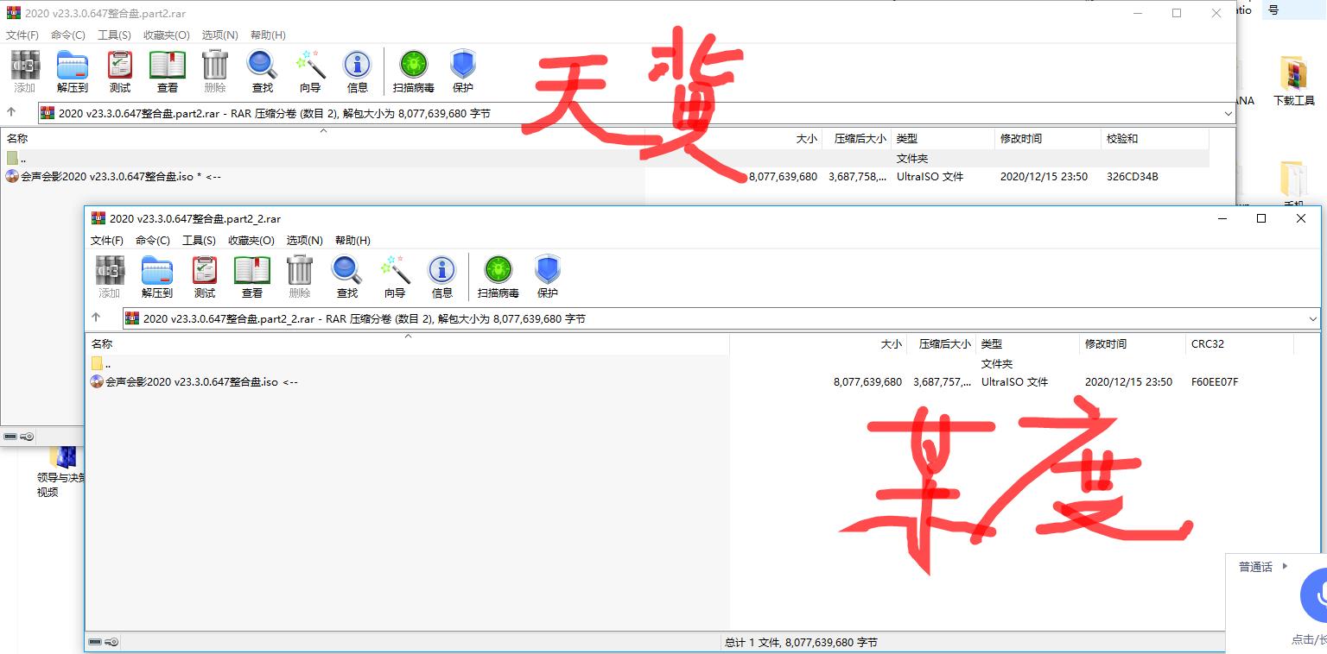Sort by 类型 column in part2_2.rar window
This screenshot has width=1327, height=654.
[1027, 343]
